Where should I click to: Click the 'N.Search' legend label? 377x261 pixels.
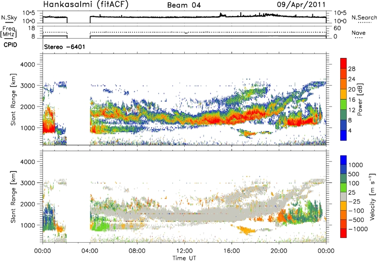[364, 17]
